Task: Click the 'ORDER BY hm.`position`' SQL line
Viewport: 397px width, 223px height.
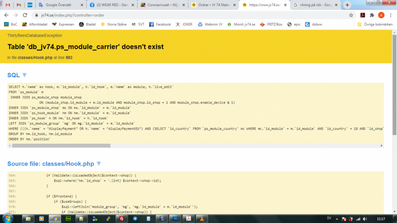Action: tap(29, 139)
